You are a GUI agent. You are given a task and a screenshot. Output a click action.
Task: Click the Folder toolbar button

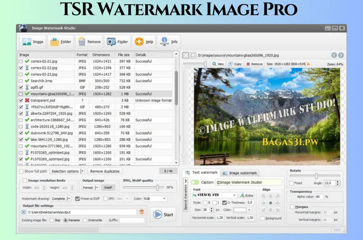(x=60, y=42)
